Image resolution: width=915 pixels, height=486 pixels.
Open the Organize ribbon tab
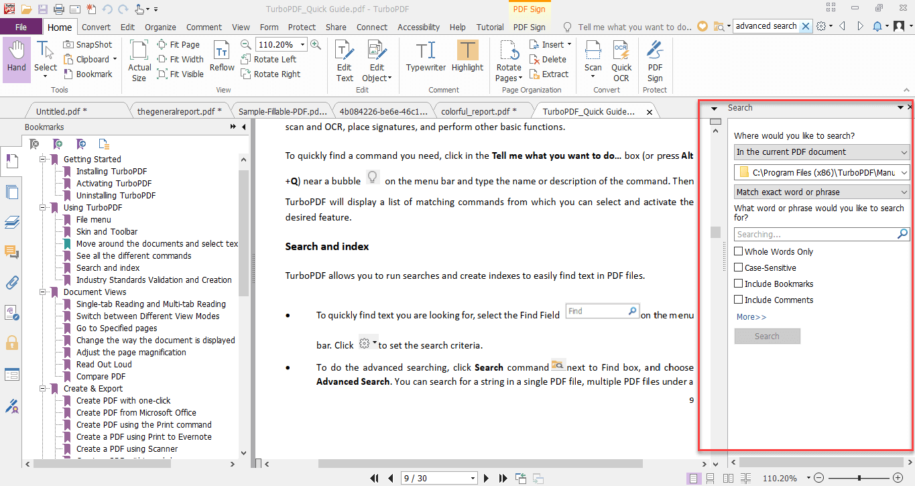(160, 27)
